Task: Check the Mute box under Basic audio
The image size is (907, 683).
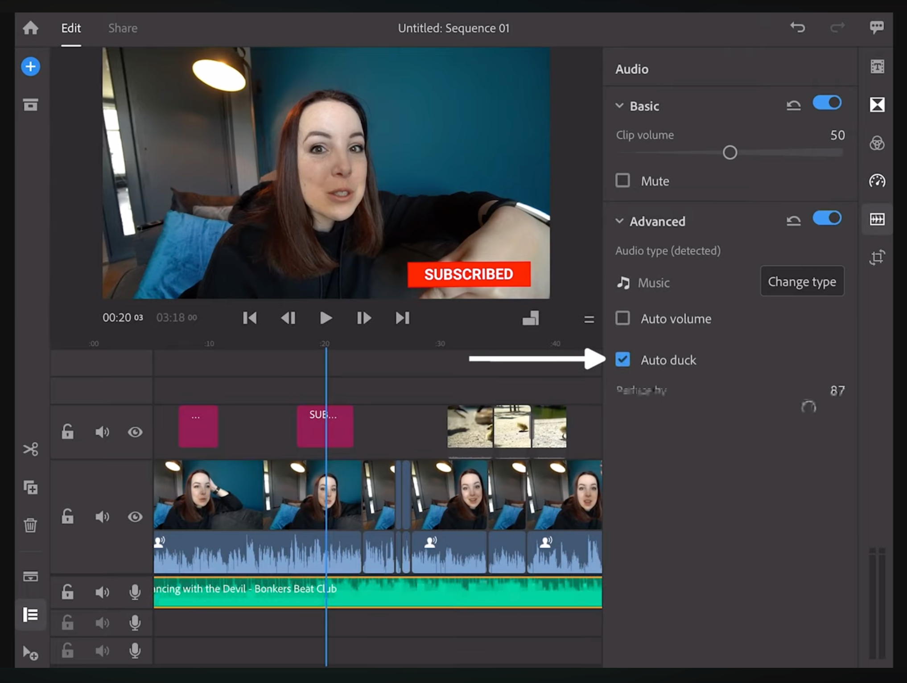Action: (x=623, y=181)
